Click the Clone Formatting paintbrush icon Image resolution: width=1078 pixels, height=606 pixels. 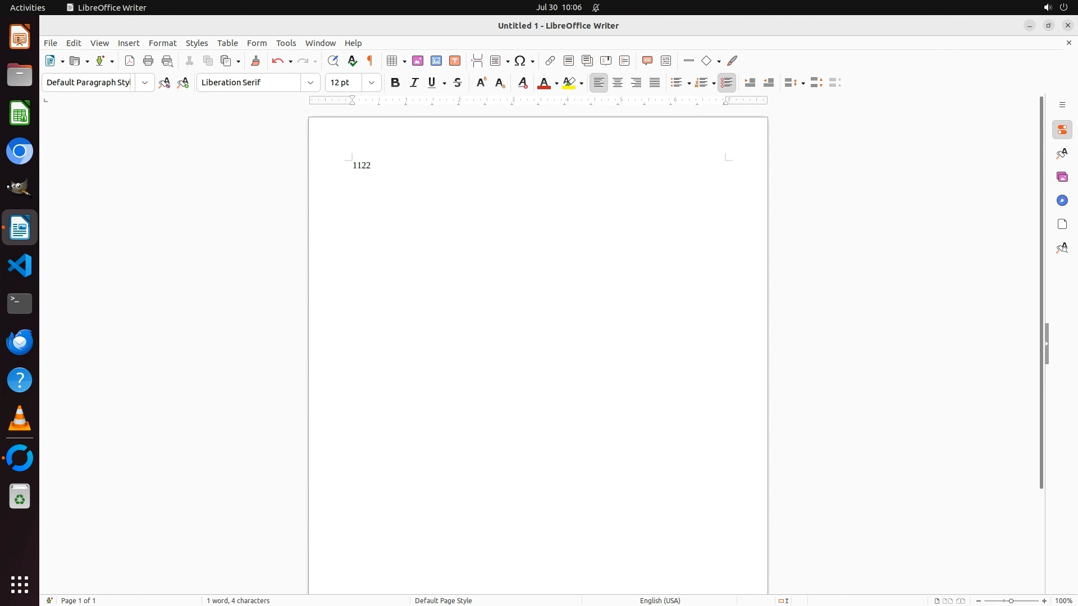(255, 61)
